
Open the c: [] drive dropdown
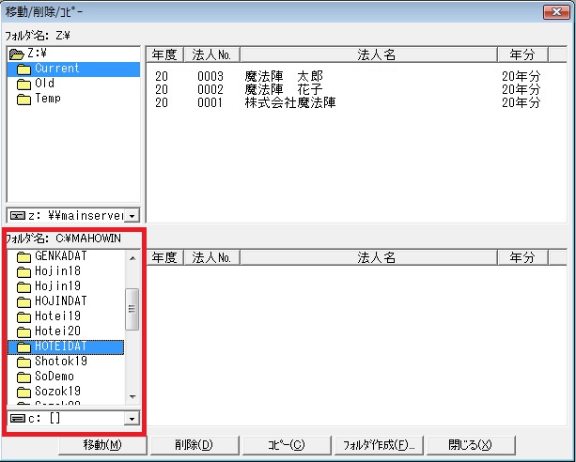(132, 418)
